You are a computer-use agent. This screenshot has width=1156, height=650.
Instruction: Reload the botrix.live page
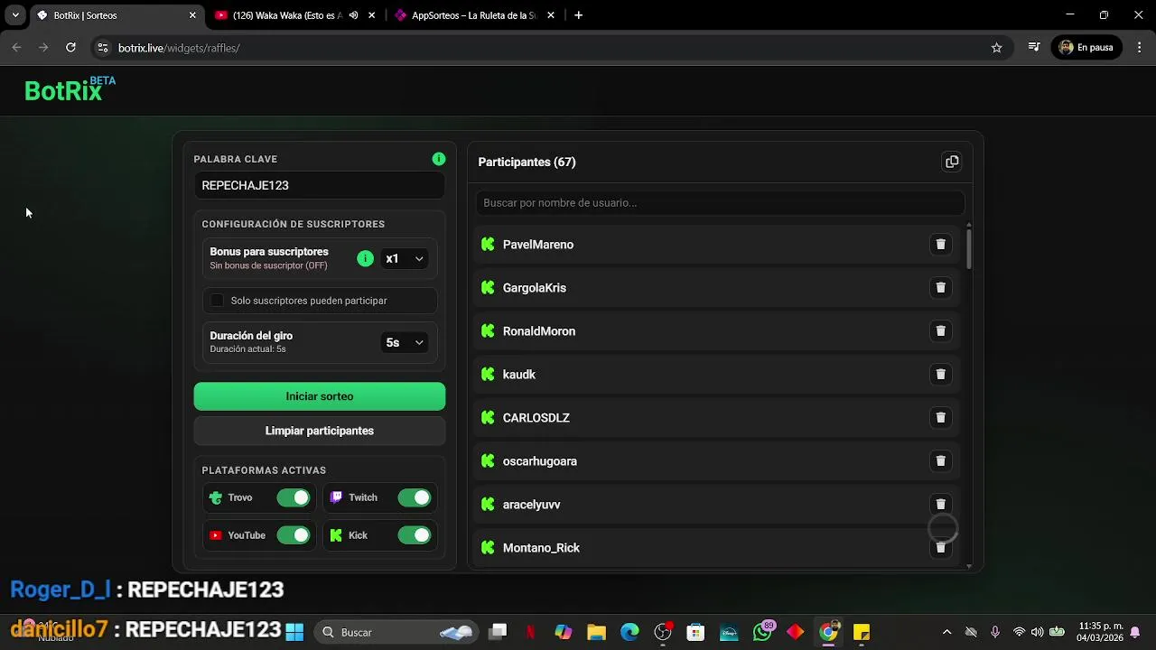point(70,48)
